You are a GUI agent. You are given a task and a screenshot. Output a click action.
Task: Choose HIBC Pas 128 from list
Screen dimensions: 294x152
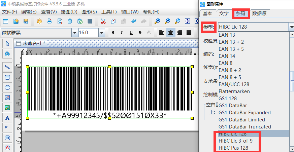pos(254,148)
